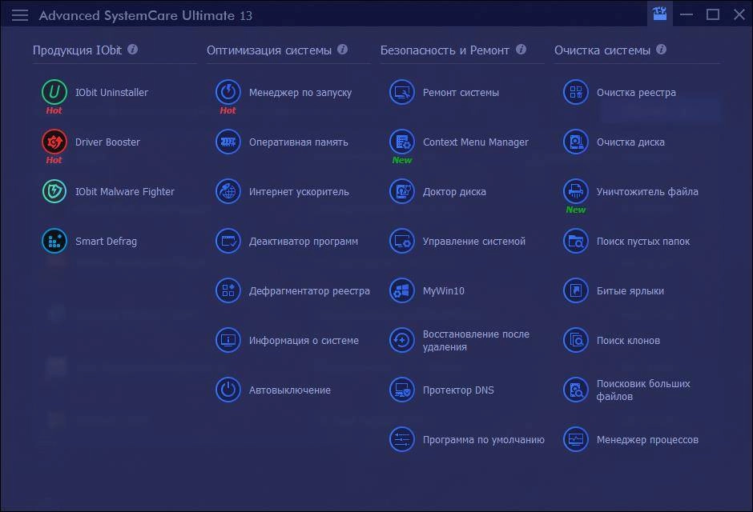Select the Уничтожитель файла label
This screenshot has width=753, height=512.
647,192
